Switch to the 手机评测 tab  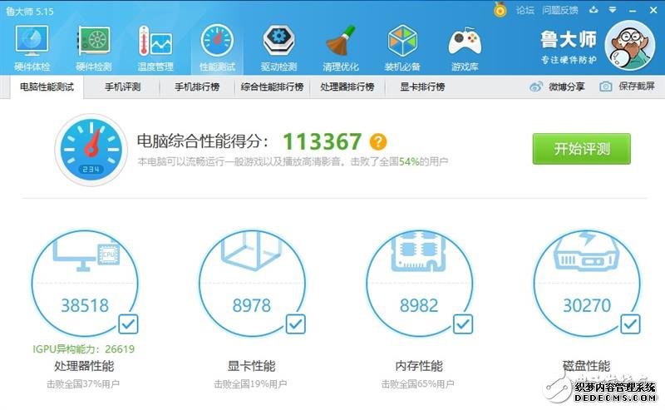(122, 87)
